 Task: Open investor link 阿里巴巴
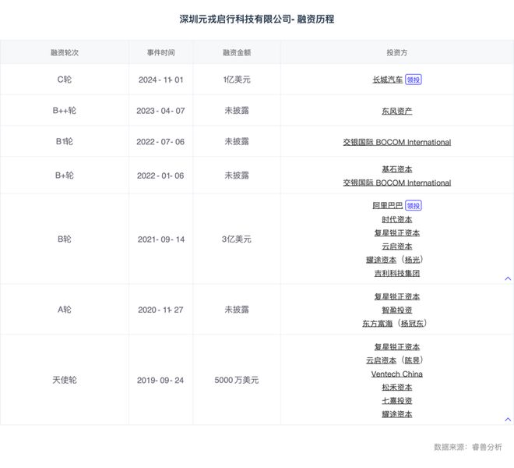click(x=387, y=206)
